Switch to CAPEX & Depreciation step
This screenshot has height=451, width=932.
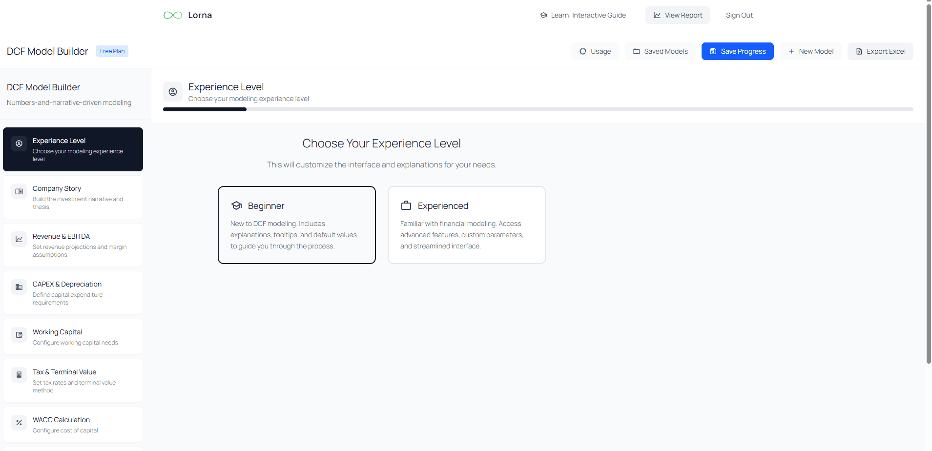pos(73,293)
